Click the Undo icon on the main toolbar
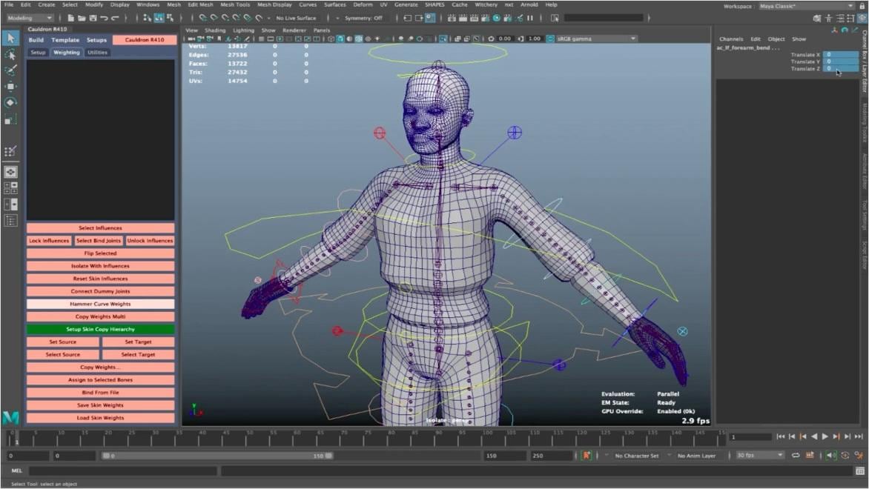 coord(104,18)
